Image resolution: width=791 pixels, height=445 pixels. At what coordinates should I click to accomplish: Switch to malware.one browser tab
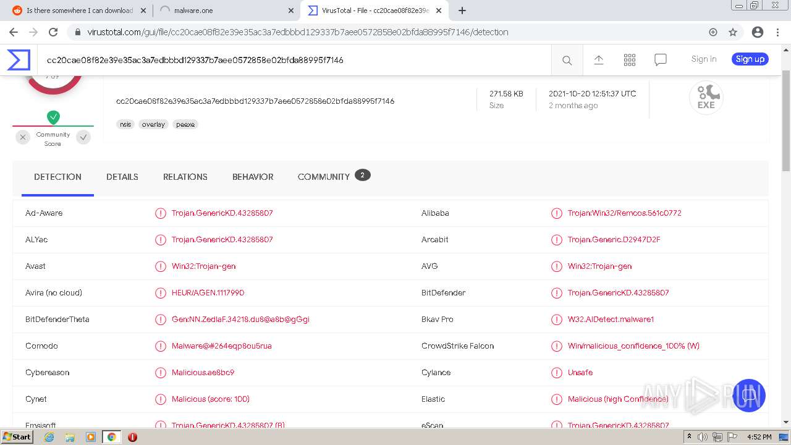[226, 11]
